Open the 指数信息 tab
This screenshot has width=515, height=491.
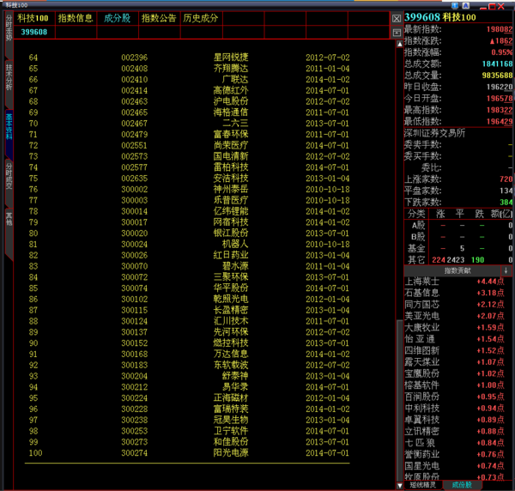[75, 17]
